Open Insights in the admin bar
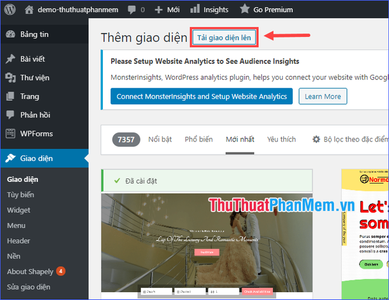The width and height of the screenshot is (389, 300). pos(216,10)
